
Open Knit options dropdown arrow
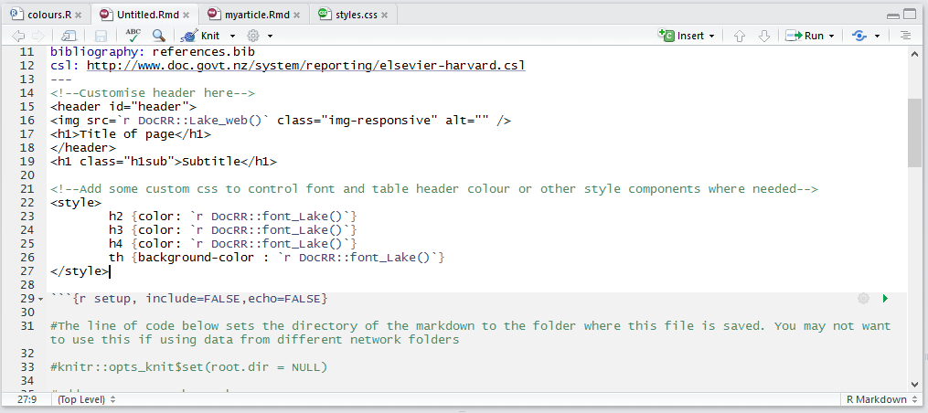[232, 37]
